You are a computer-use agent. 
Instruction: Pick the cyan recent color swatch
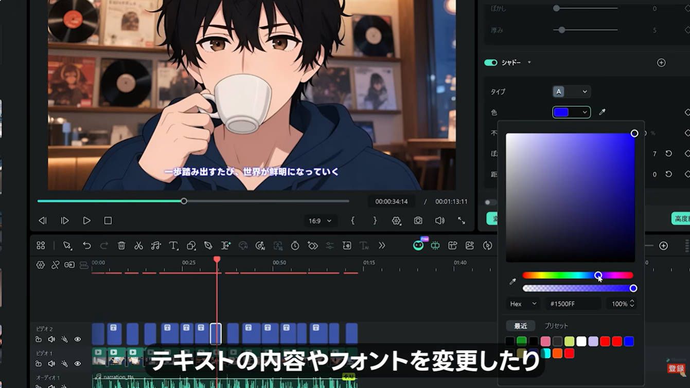pos(545,353)
